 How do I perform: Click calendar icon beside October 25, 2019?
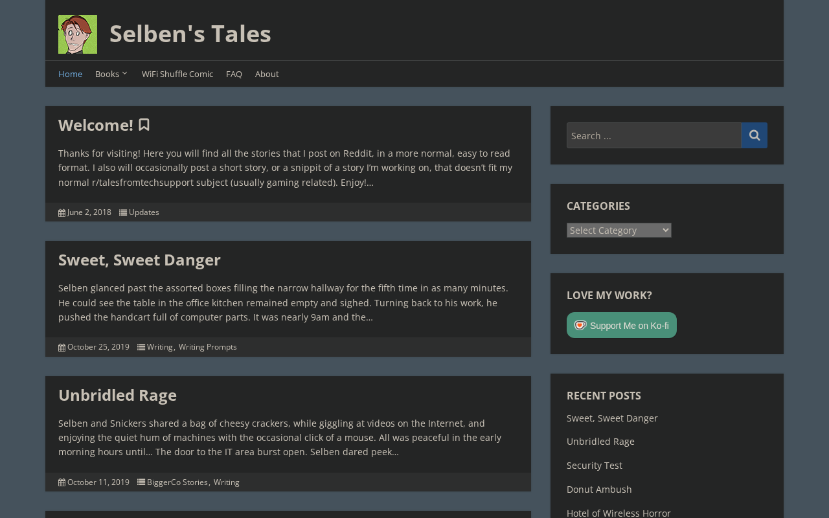62,347
